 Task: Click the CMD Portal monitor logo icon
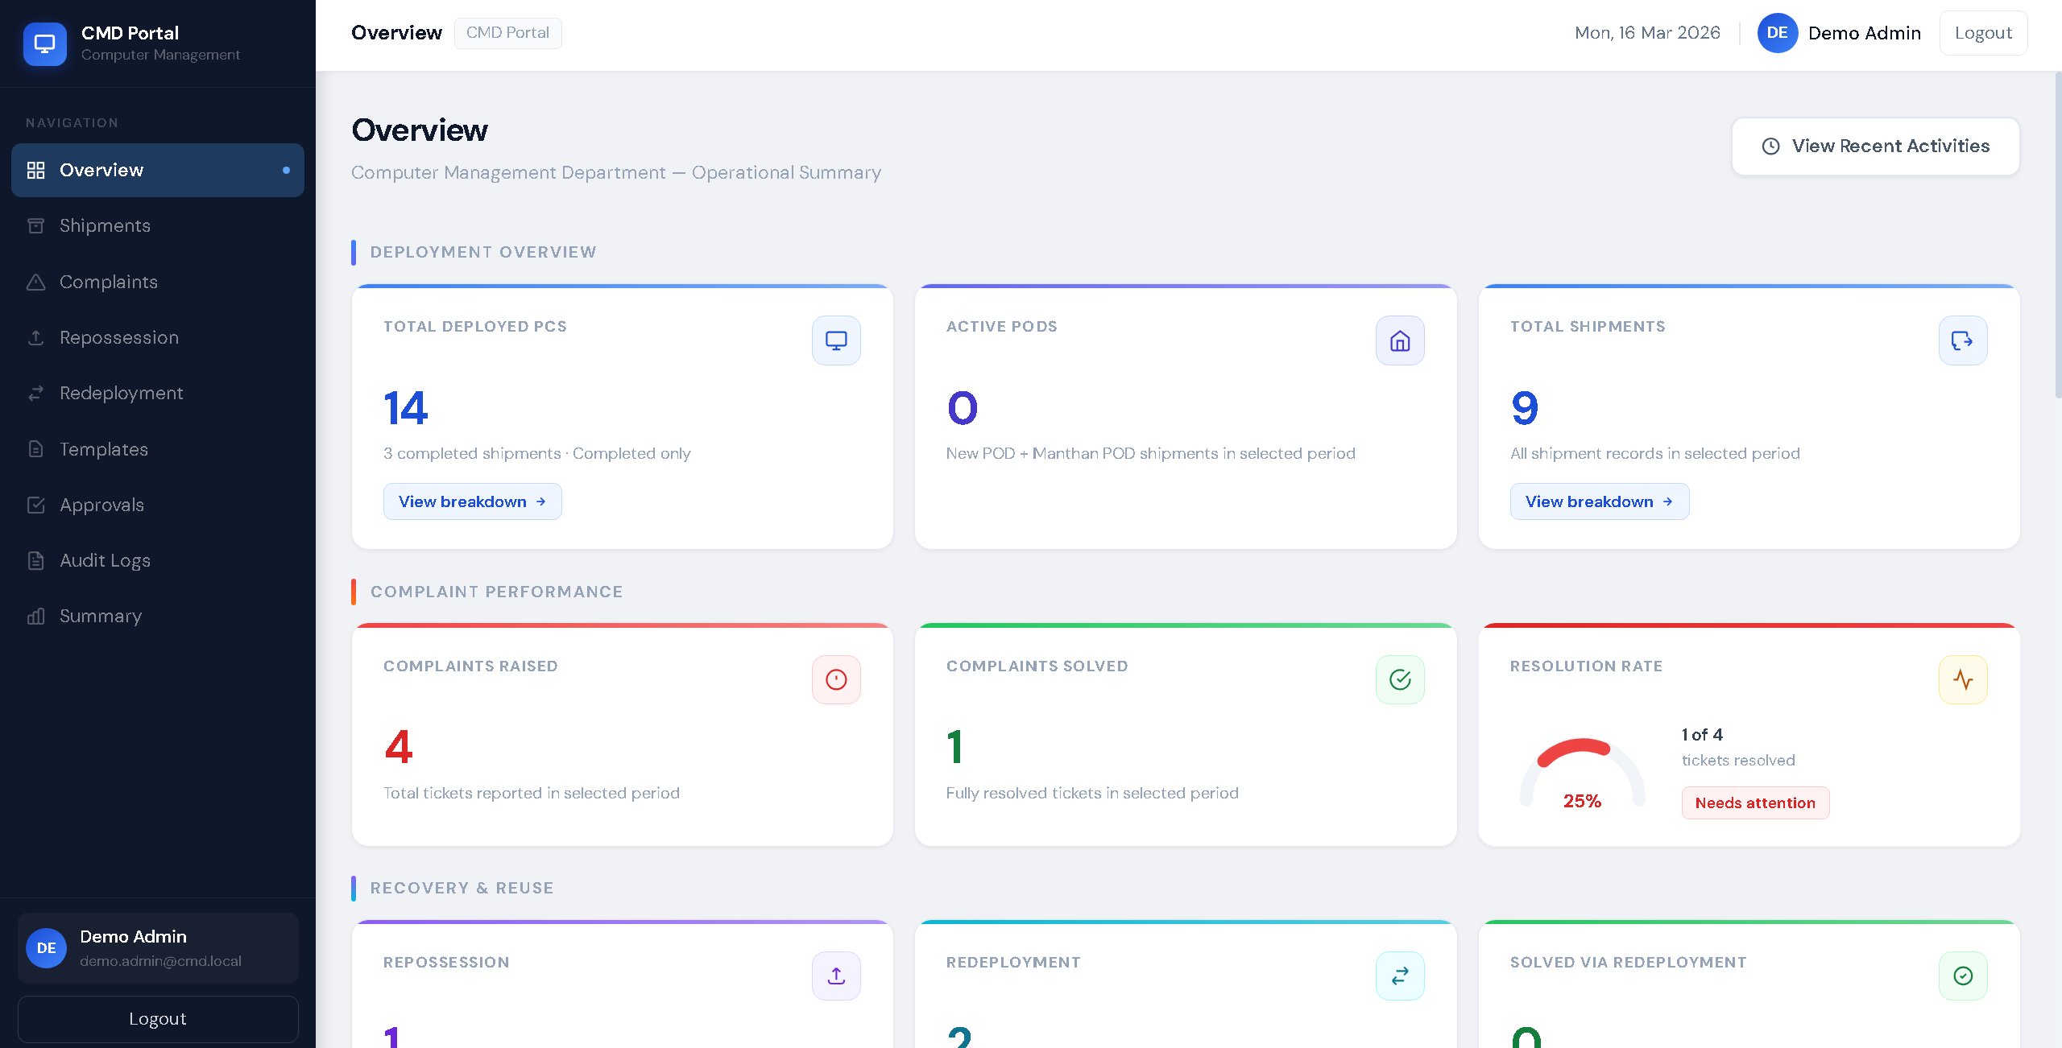point(44,43)
